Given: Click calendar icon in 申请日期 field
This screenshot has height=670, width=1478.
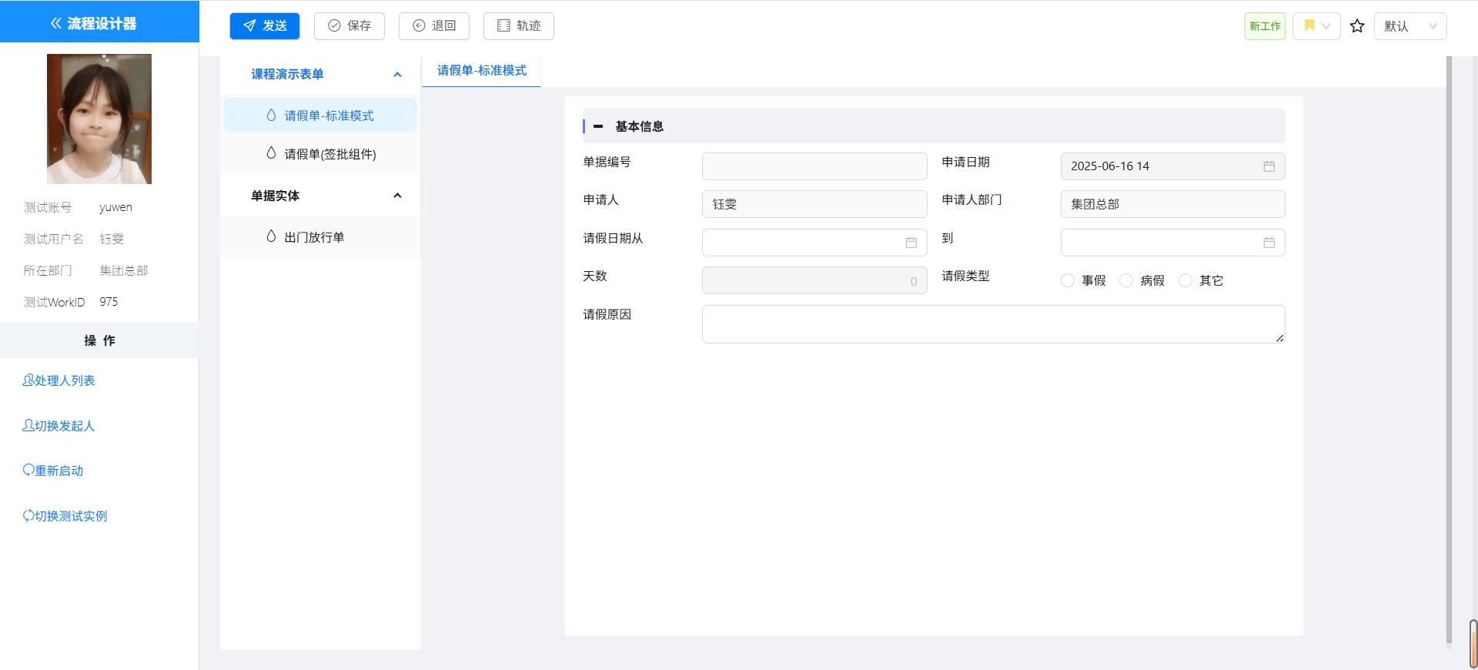Looking at the screenshot, I should click(x=1269, y=166).
